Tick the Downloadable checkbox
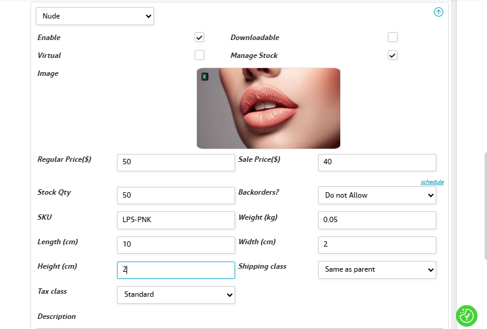The height and width of the screenshot is (329, 487). pos(393,37)
